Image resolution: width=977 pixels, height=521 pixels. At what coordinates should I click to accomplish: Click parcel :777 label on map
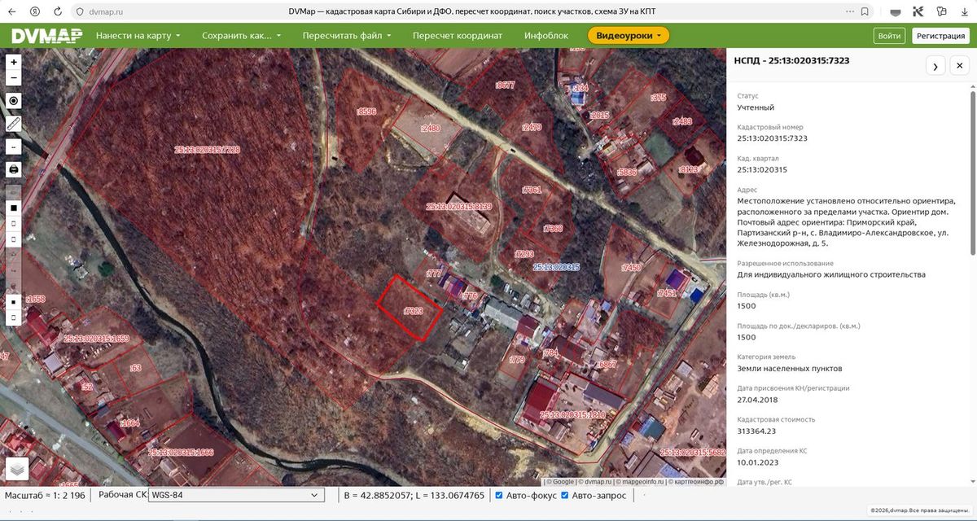tap(433, 274)
